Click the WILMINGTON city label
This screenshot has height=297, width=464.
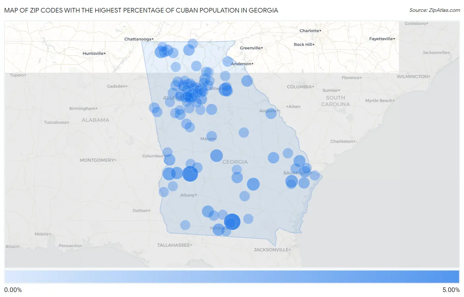[413, 76]
